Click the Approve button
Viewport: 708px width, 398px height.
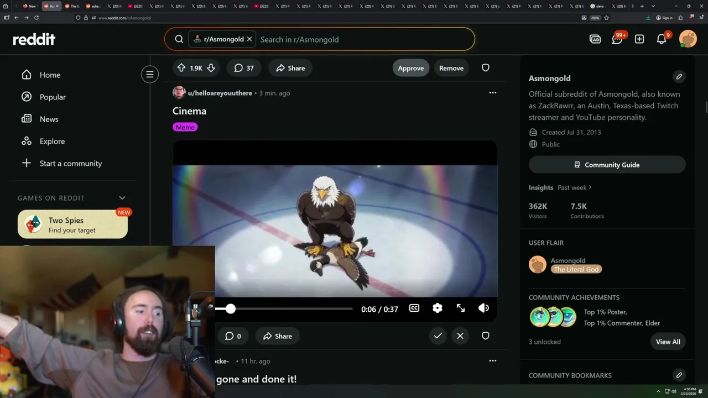click(x=411, y=68)
